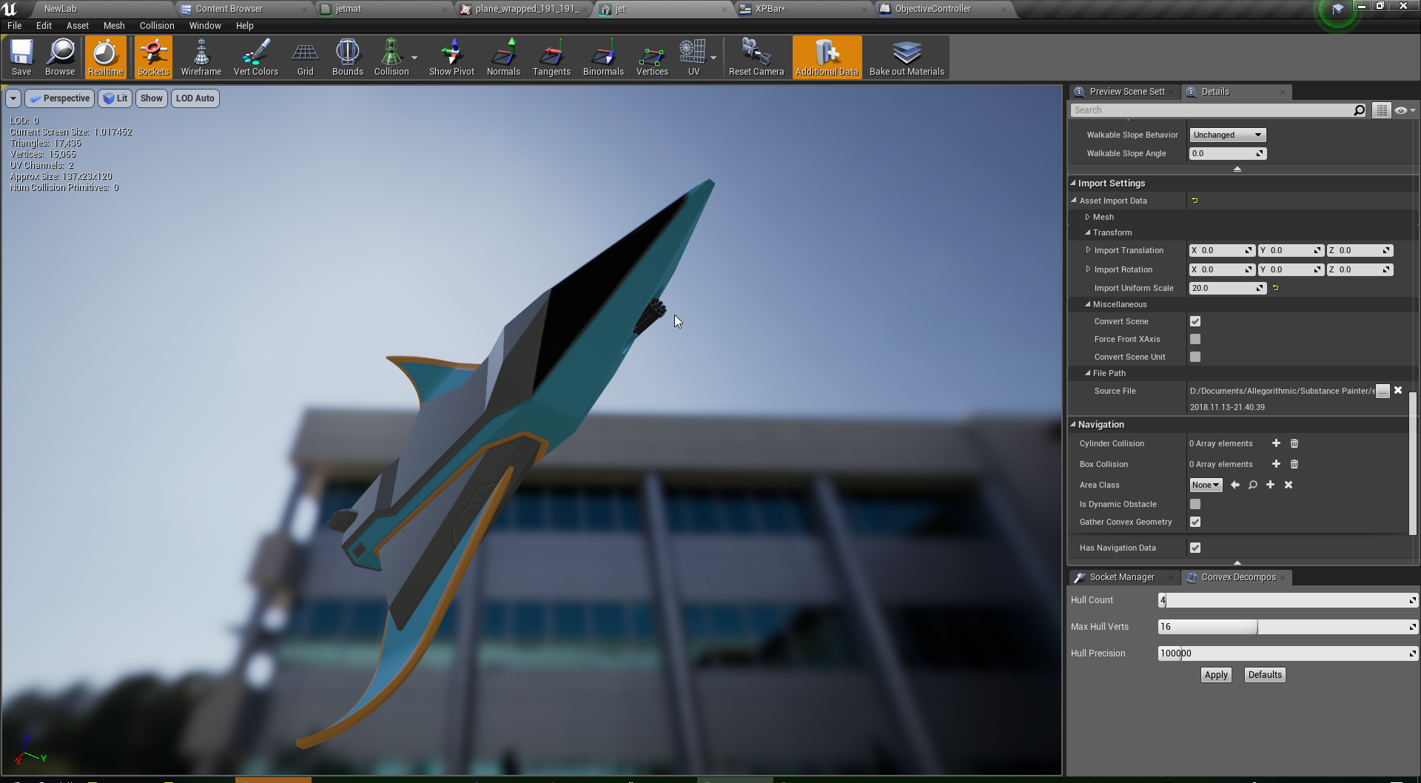Image resolution: width=1421 pixels, height=783 pixels.
Task: Collapse the Navigation section
Action: coord(1073,424)
